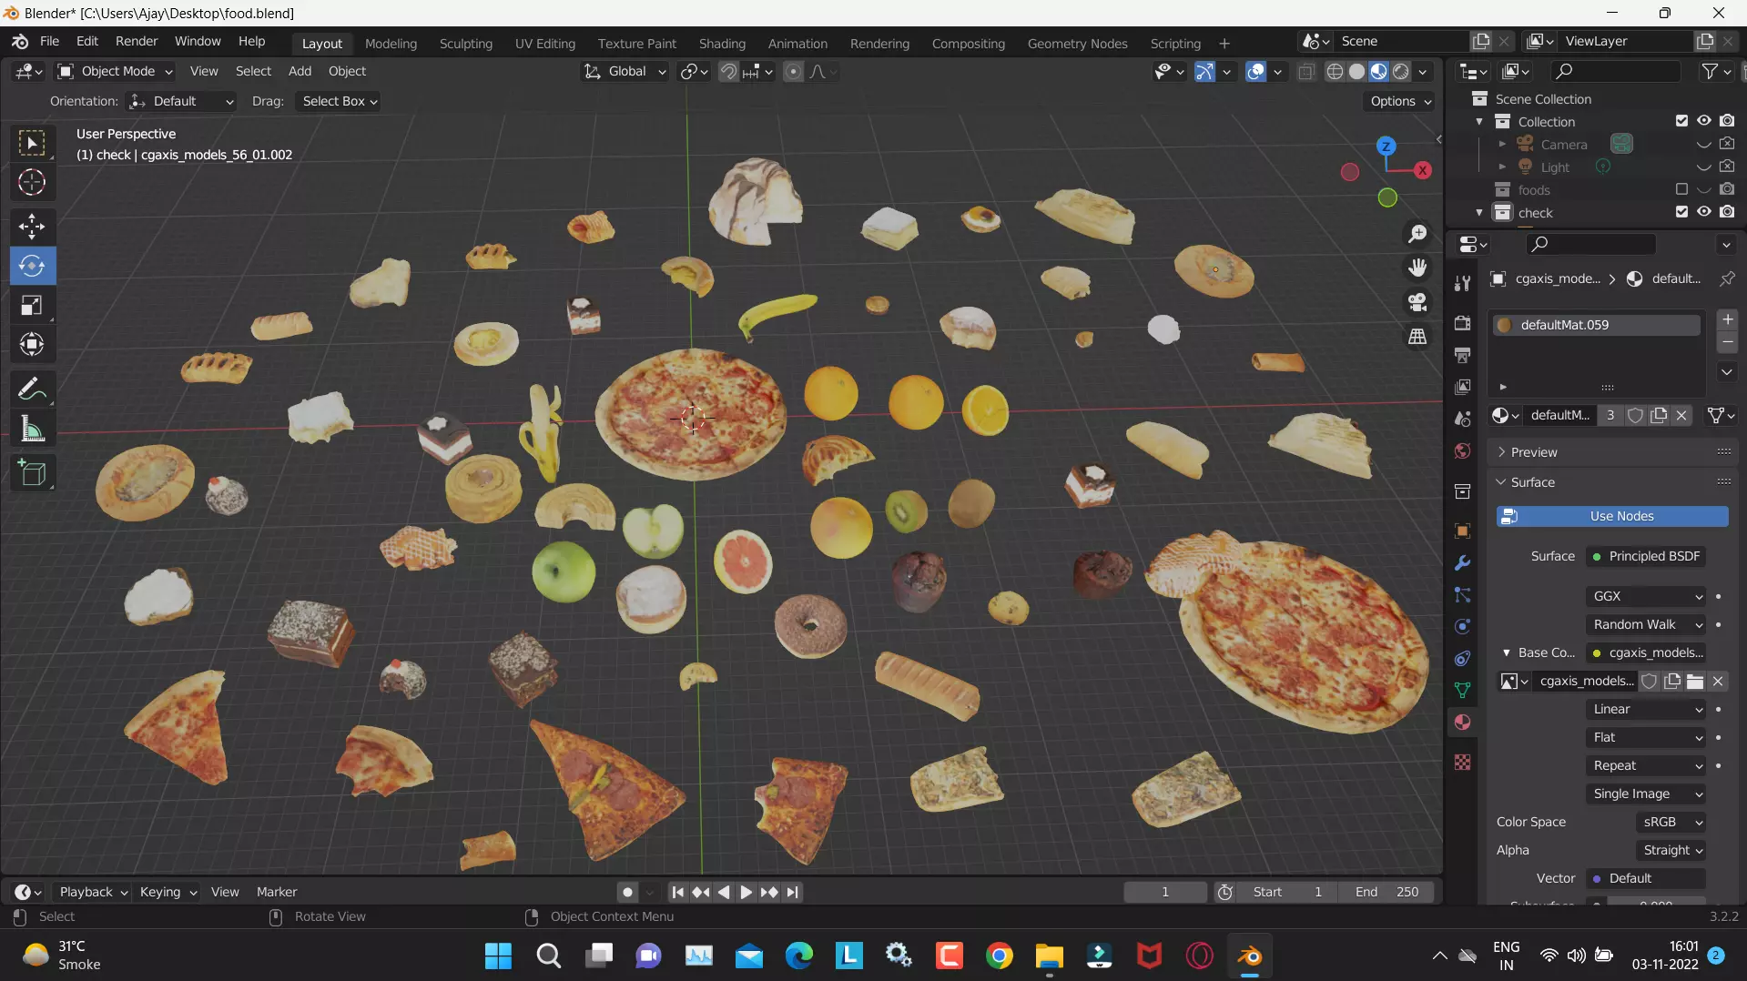Hide Collection with its eye icon
The height and width of the screenshot is (981, 1747).
(x=1703, y=121)
